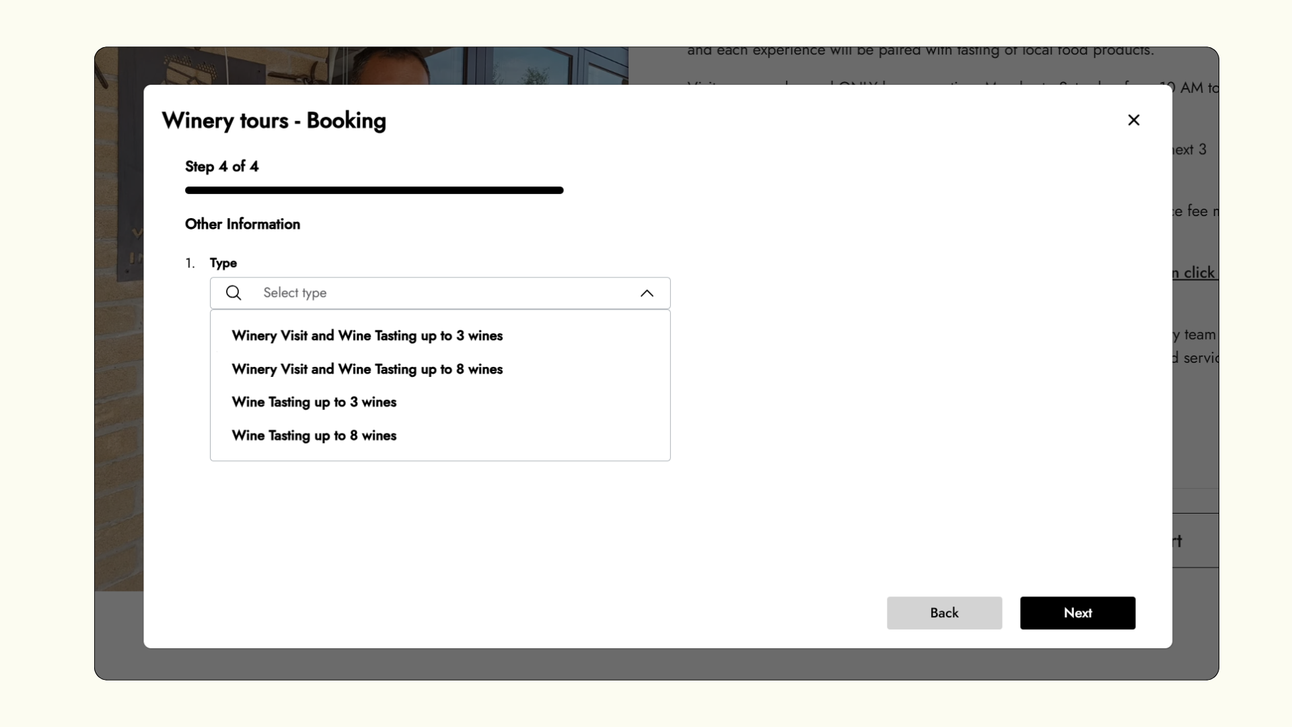Click the magnifier icon in type field
The width and height of the screenshot is (1292, 727).
[x=234, y=293]
